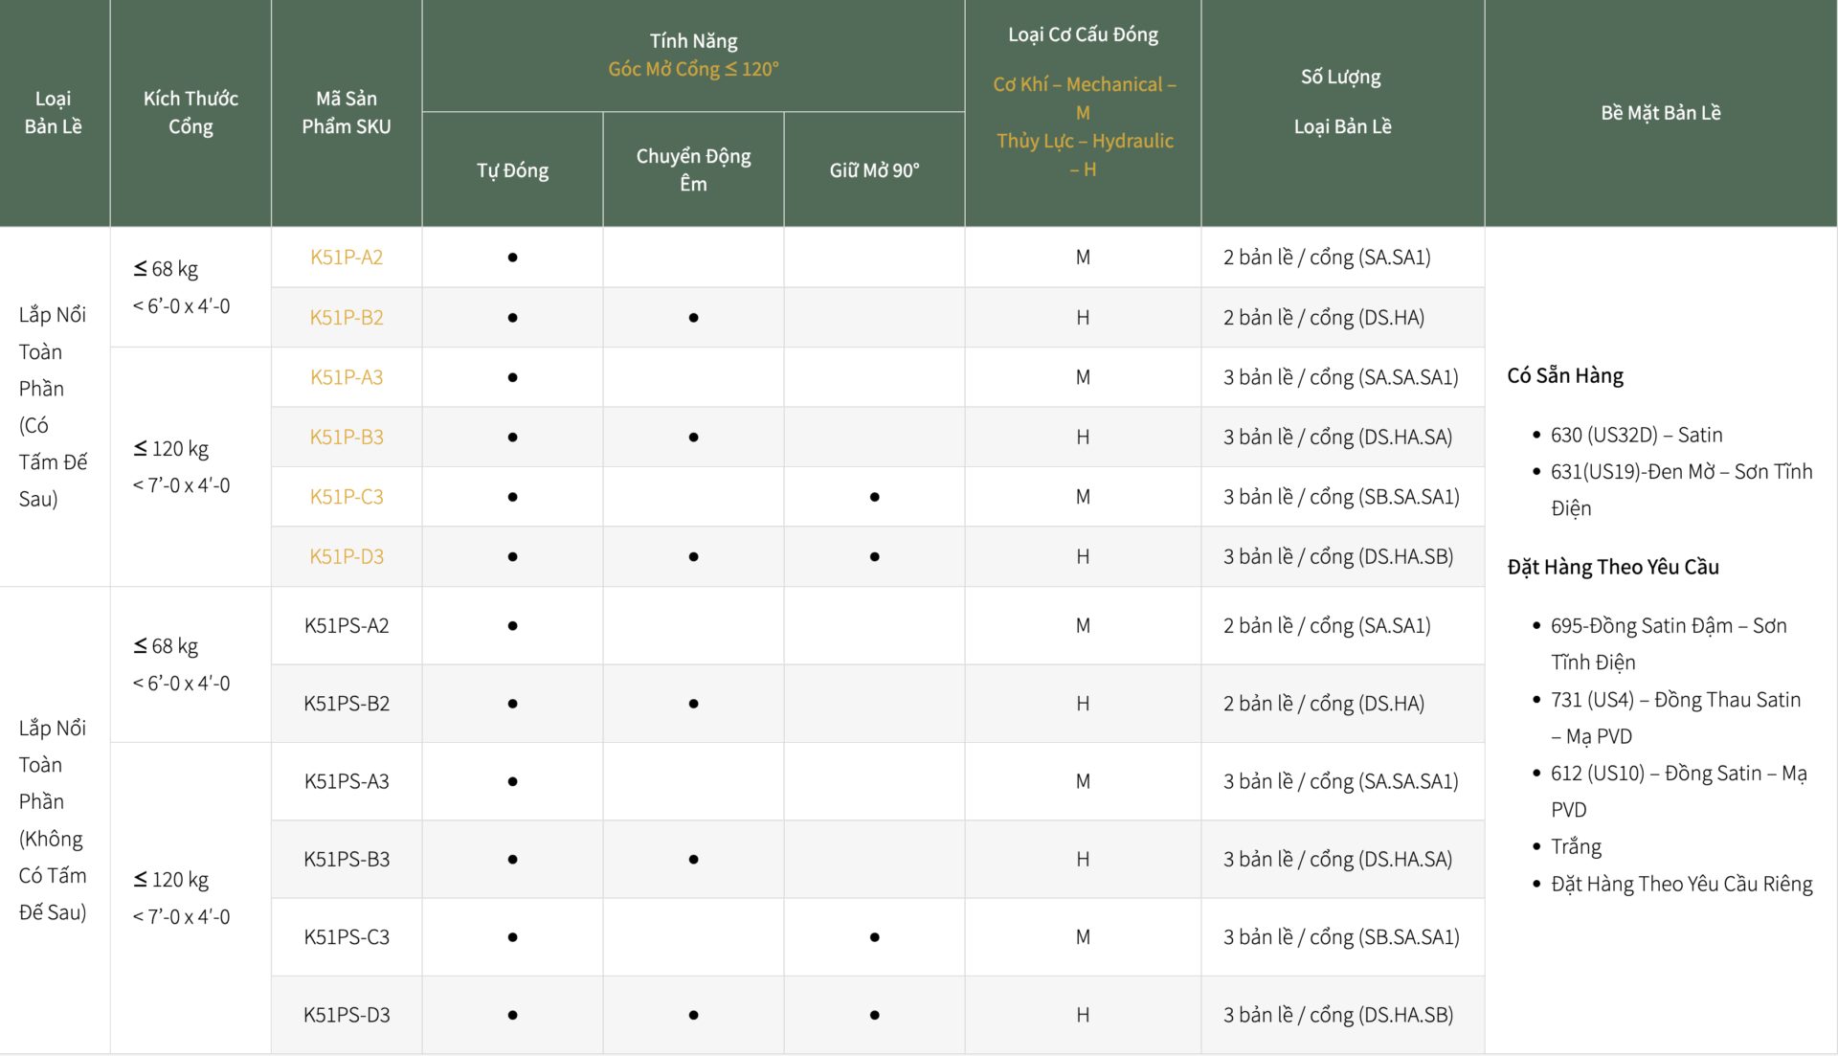
Task: Click the Tự Đóng column header
Action: tap(512, 170)
